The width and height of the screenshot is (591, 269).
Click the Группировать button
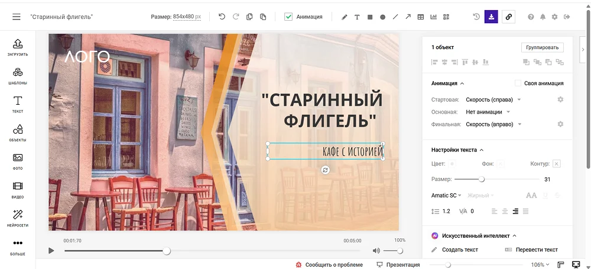(543, 47)
